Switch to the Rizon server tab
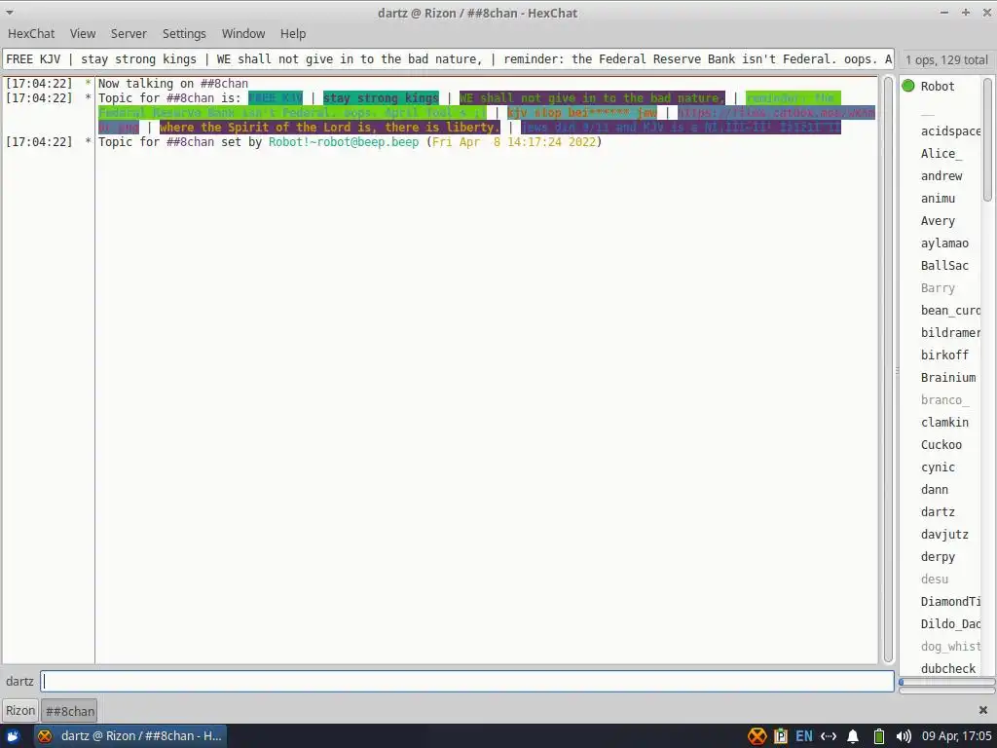997x748 pixels. pyautogui.click(x=20, y=710)
